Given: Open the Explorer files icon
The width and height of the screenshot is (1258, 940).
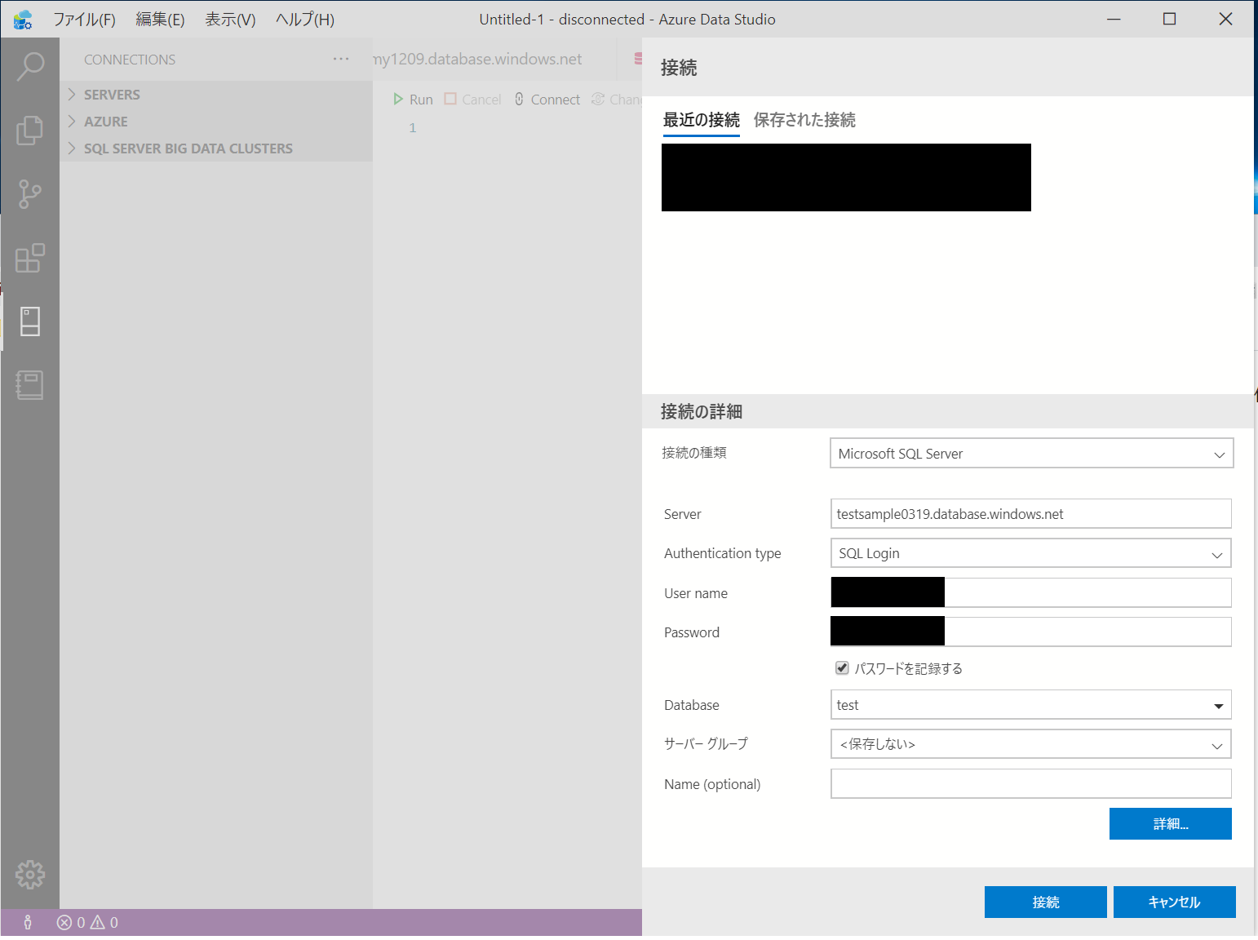Looking at the screenshot, I should (x=30, y=130).
